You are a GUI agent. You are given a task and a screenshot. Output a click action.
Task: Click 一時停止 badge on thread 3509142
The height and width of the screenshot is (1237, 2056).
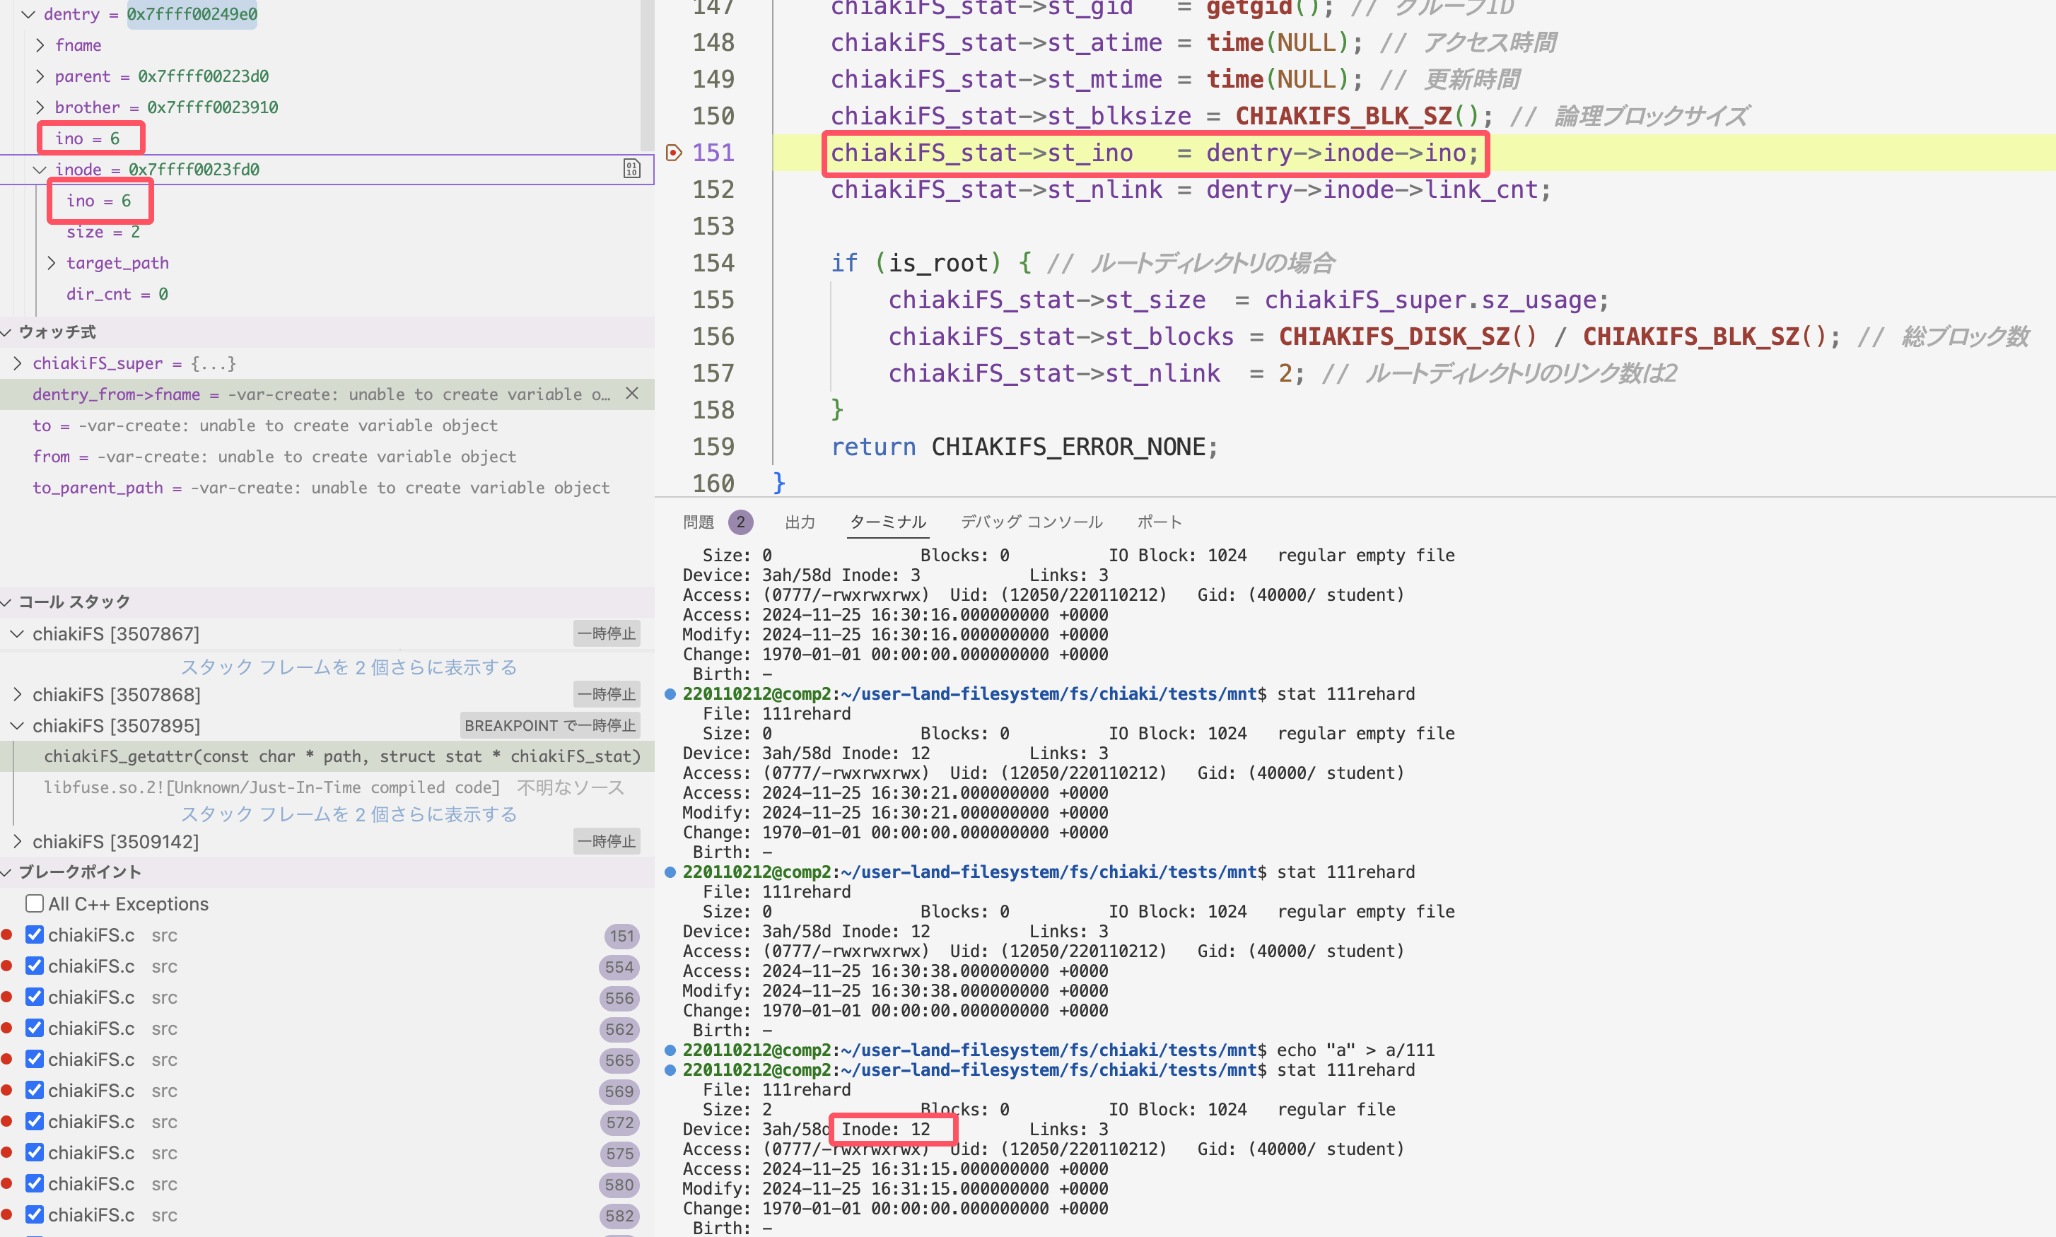point(606,841)
